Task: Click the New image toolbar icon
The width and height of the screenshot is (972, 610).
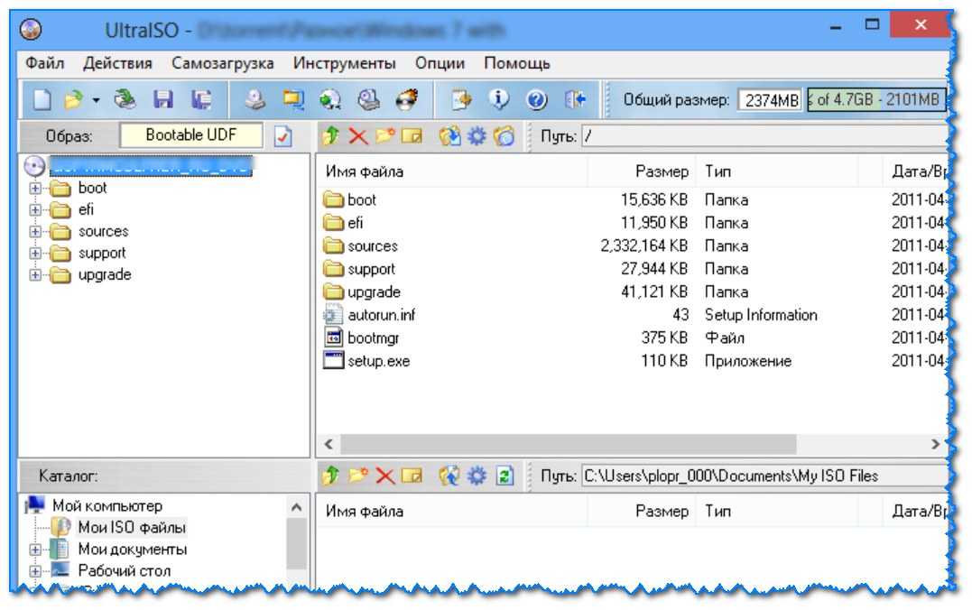Action: [x=42, y=99]
